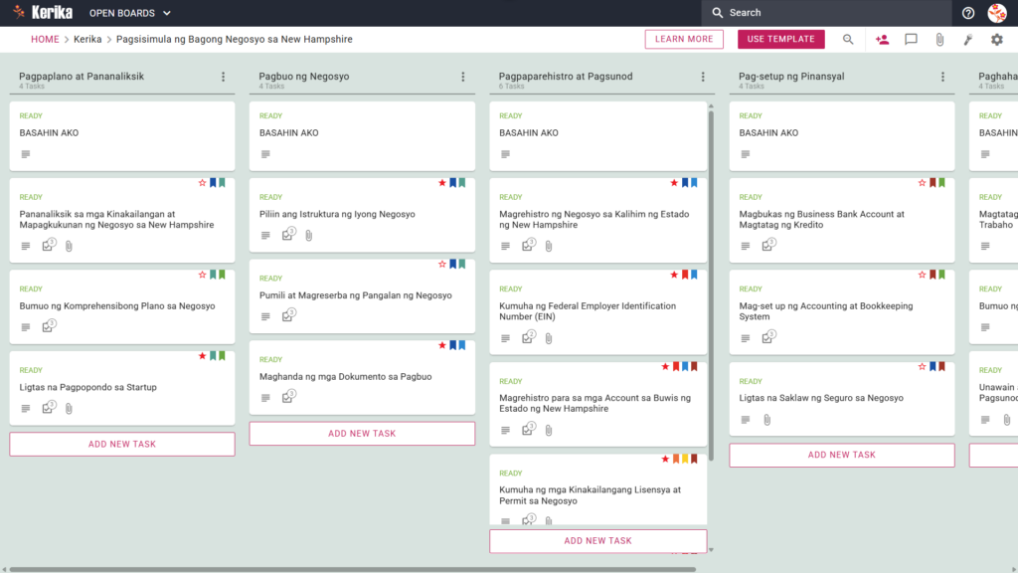The image size is (1018, 573).
Task: Open Pagbuo ng Negosyo column menu
Action: click(x=463, y=77)
